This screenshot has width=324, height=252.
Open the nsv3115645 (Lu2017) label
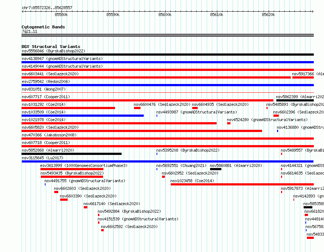pyautogui.click(x=43, y=158)
